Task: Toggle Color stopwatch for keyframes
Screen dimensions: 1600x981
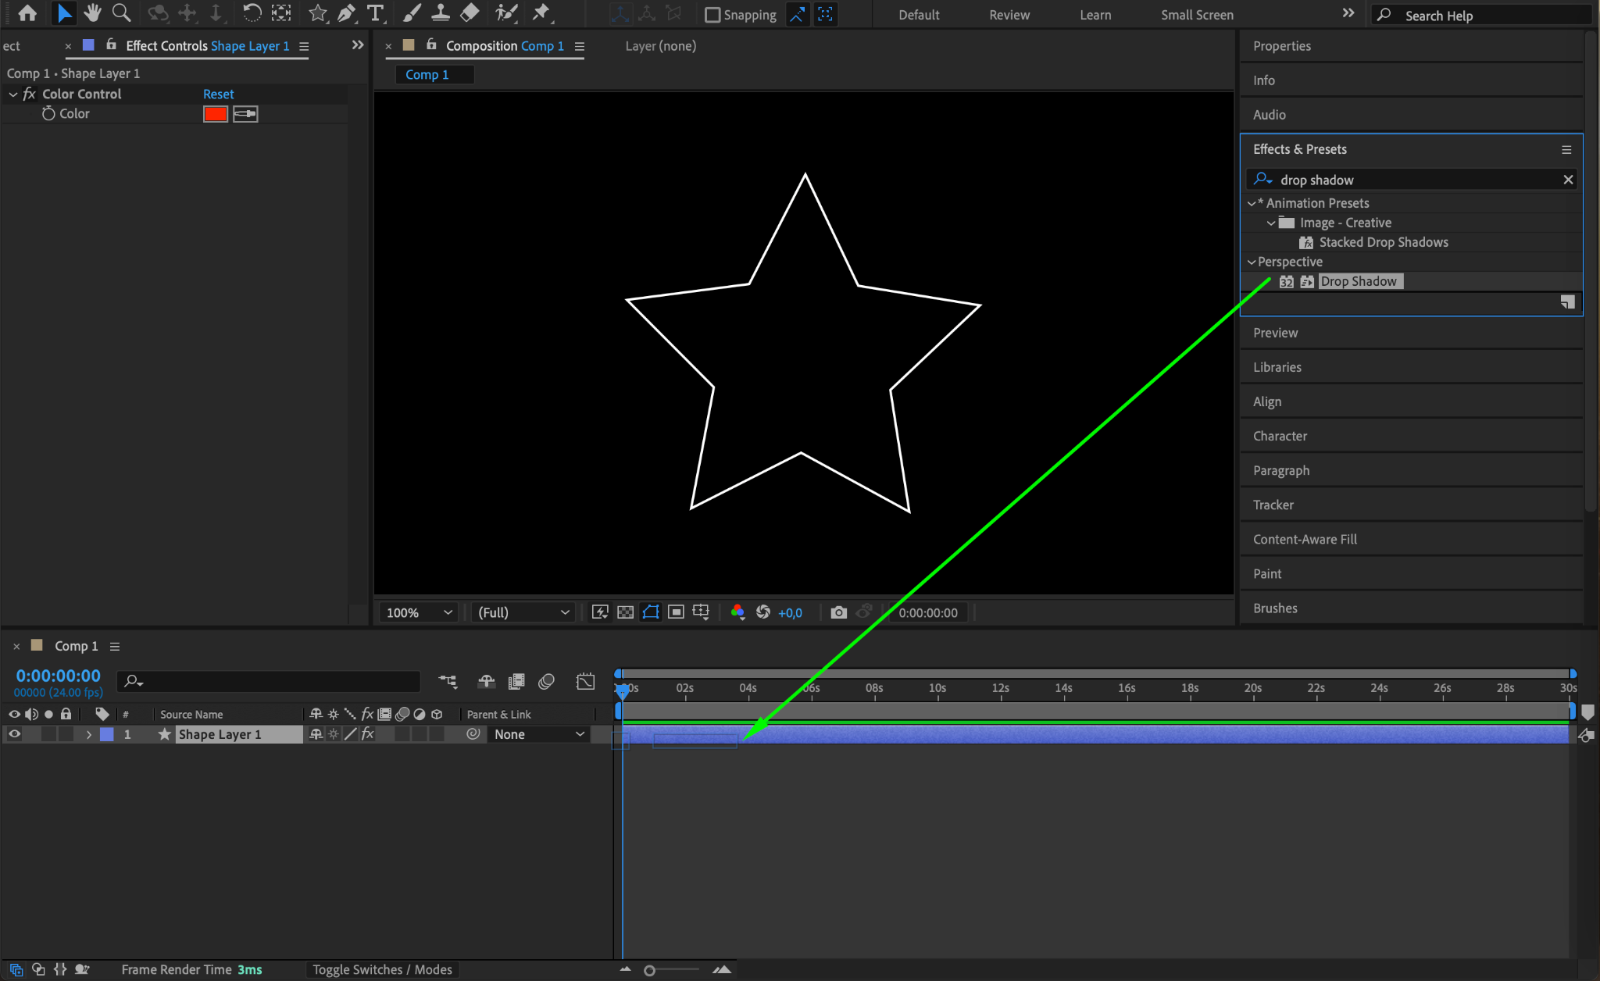Action: click(x=48, y=114)
